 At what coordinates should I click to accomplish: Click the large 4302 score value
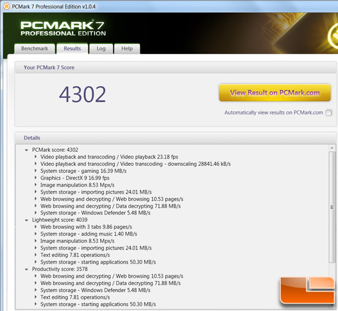[82, 95]
